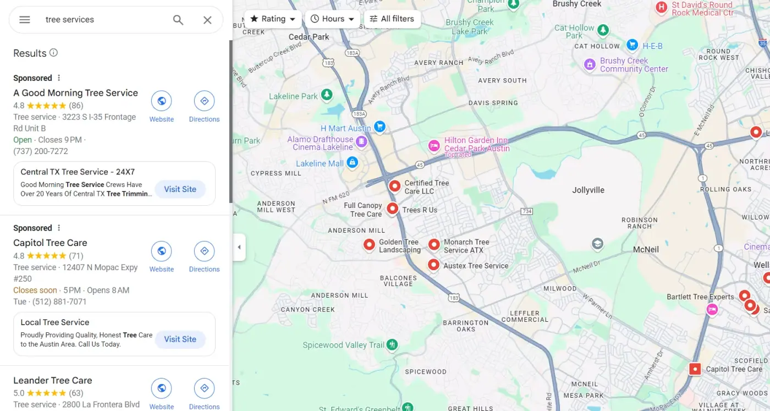The image size is (770, 411).
Task: Open the hamburger menu icon
Action: coord(24,20)
